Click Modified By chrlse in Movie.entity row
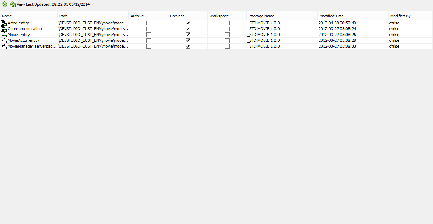Viewport: 433px width, 224px height. (x=394, y=35)
